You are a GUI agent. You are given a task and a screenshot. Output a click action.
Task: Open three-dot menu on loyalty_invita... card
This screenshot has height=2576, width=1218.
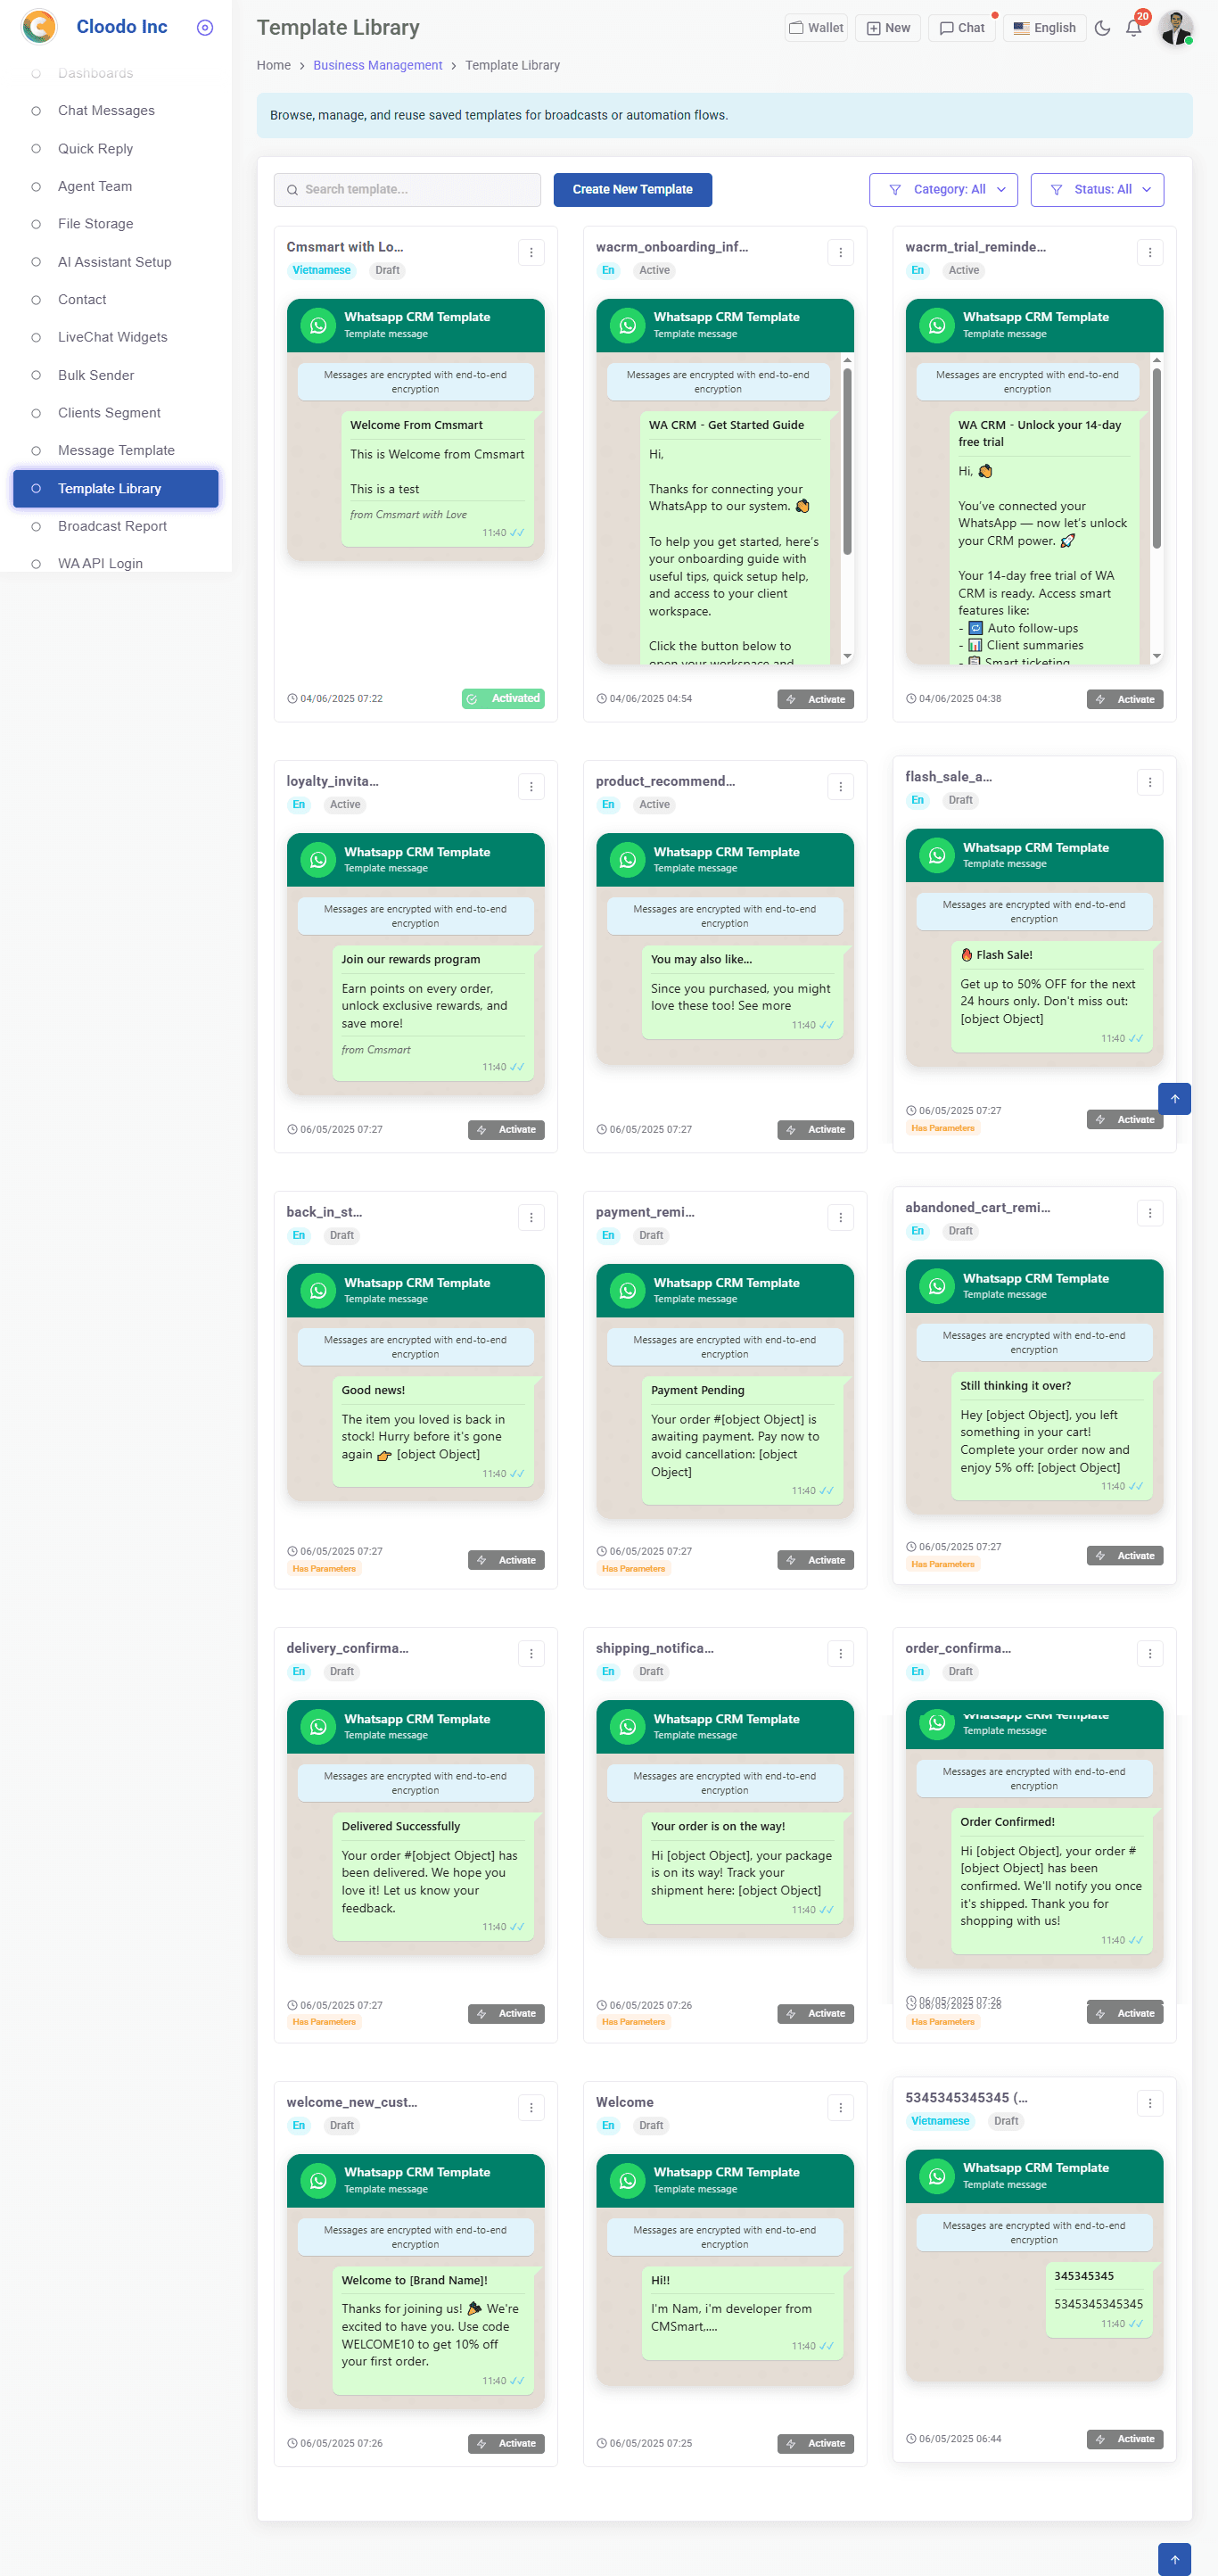(x=531, y=787)
